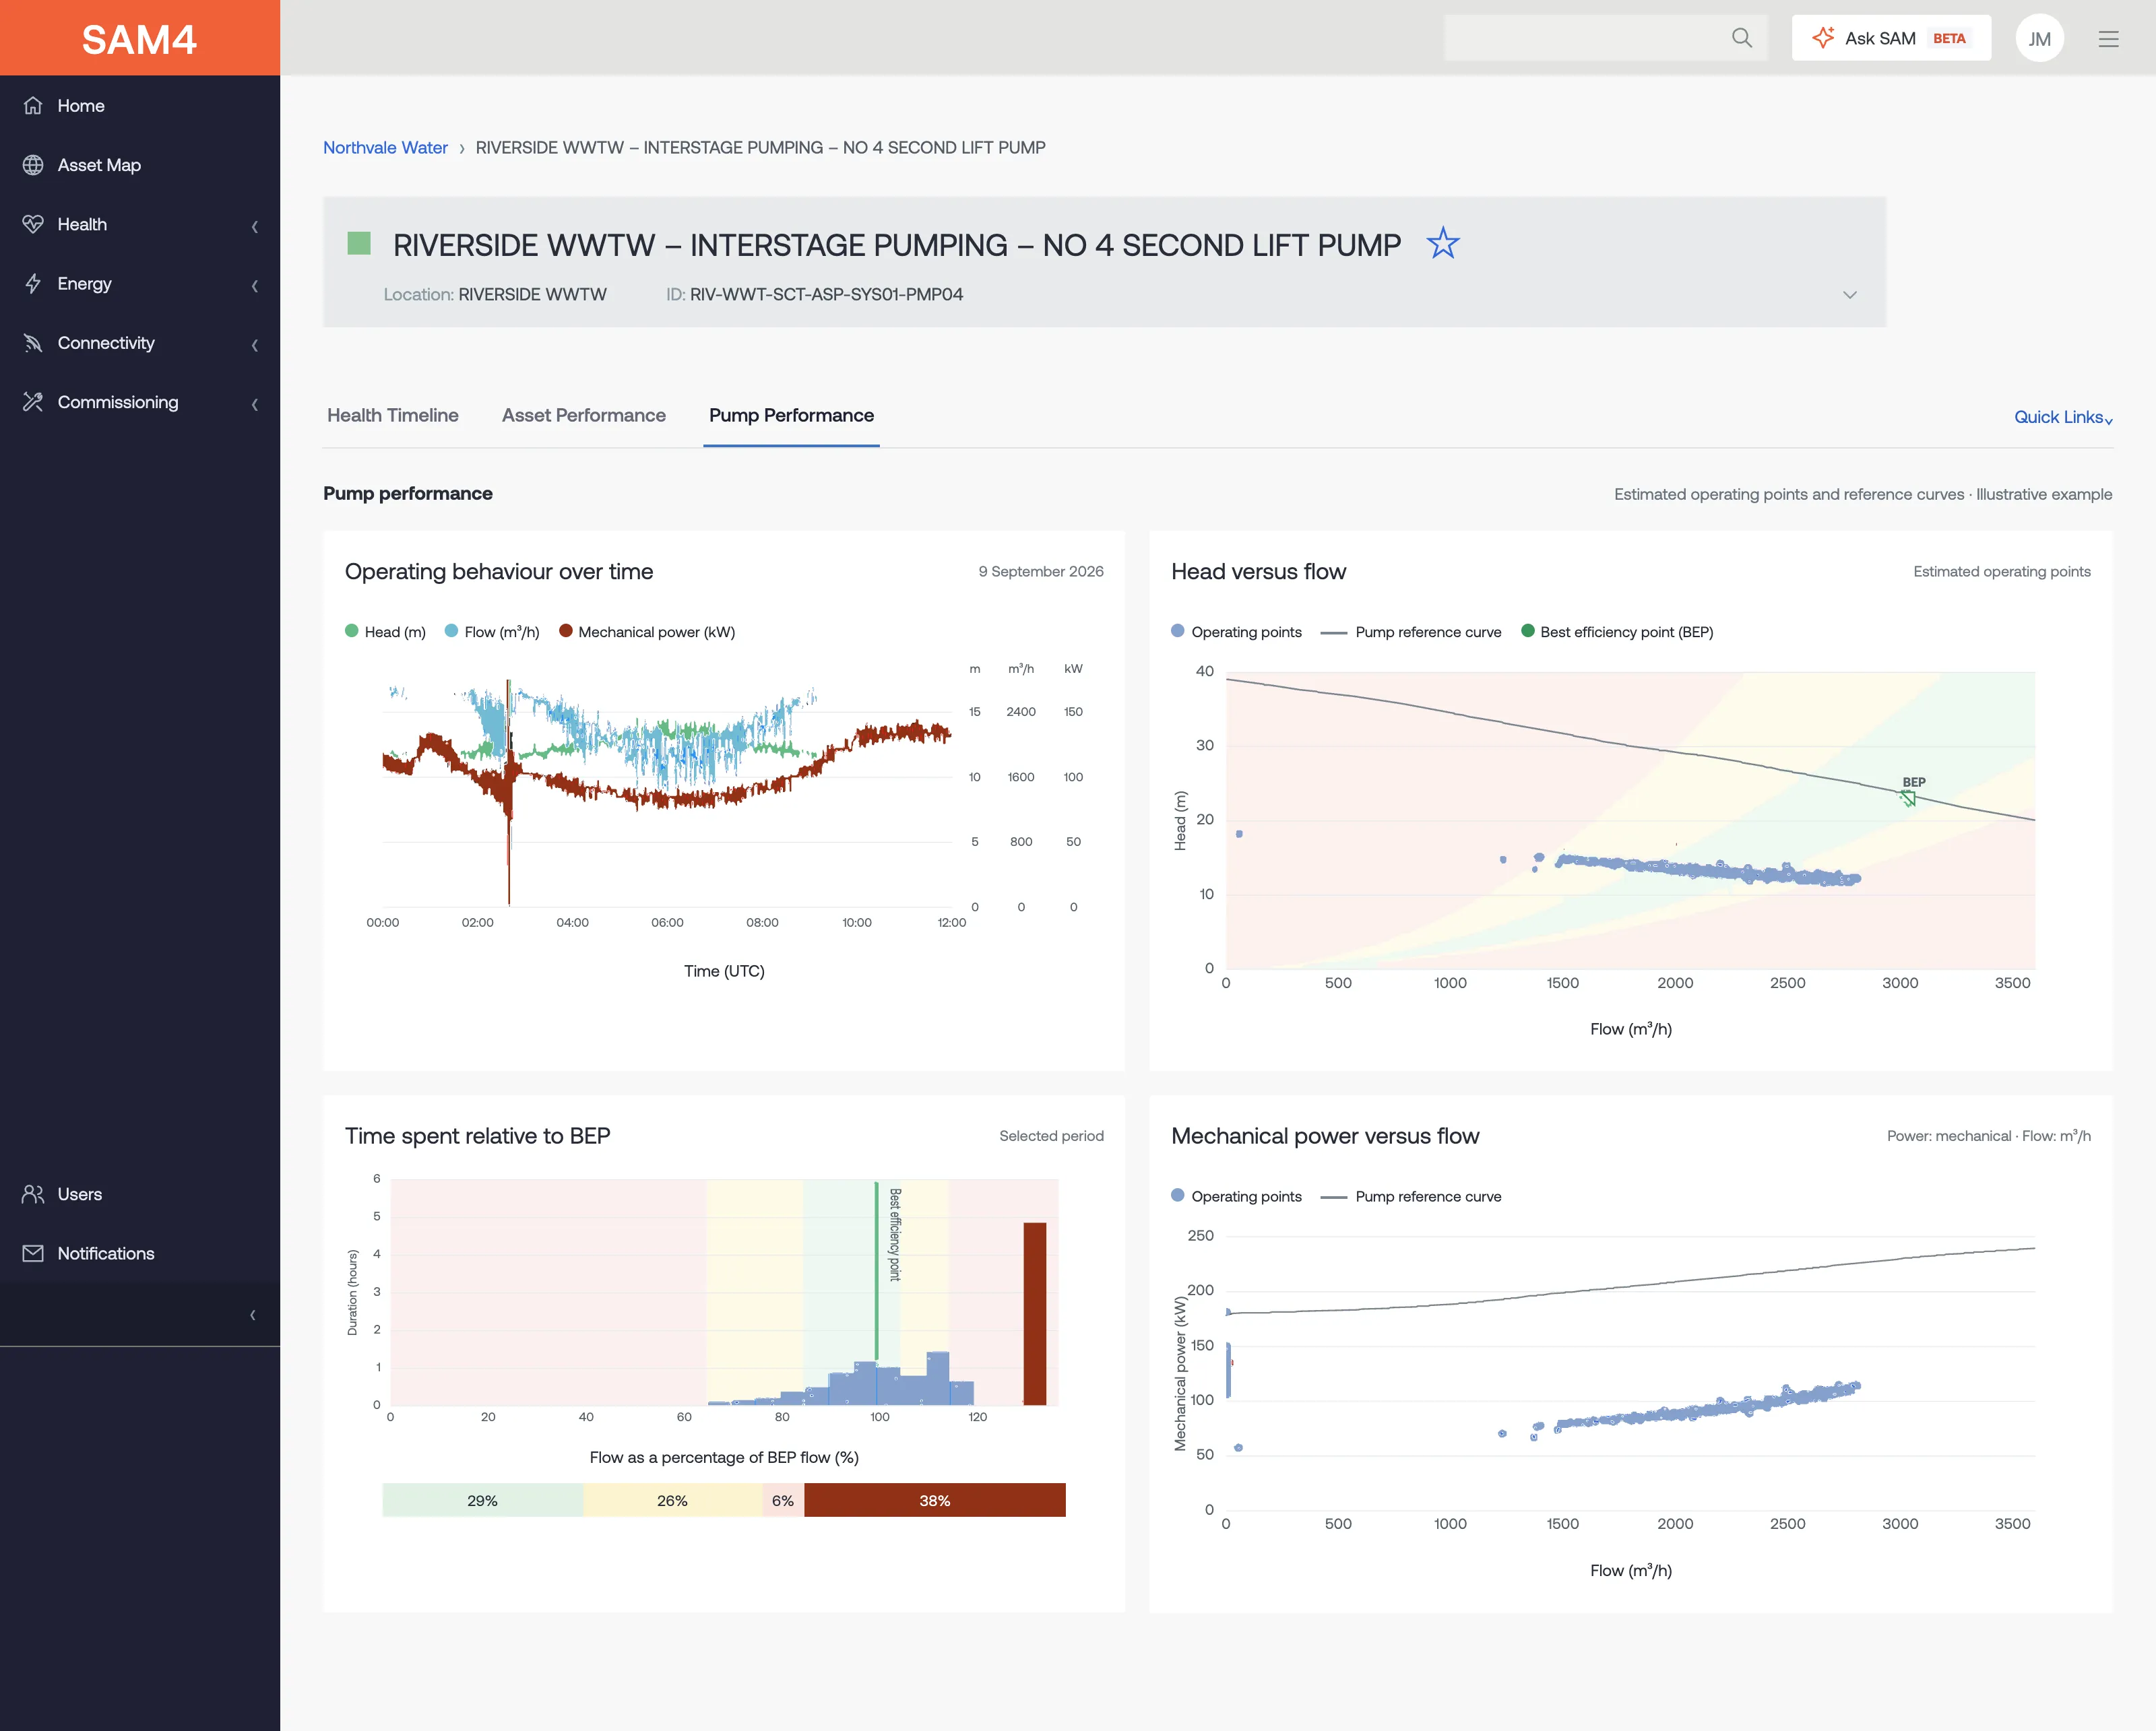Click the search magnifier icon
This screenshot has height=1731, width=2156.
pyautogui.click(x=1741, y=38)
